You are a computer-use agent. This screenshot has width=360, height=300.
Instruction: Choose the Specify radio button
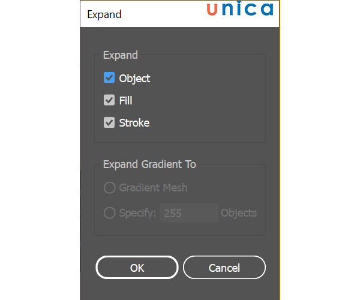109,213
